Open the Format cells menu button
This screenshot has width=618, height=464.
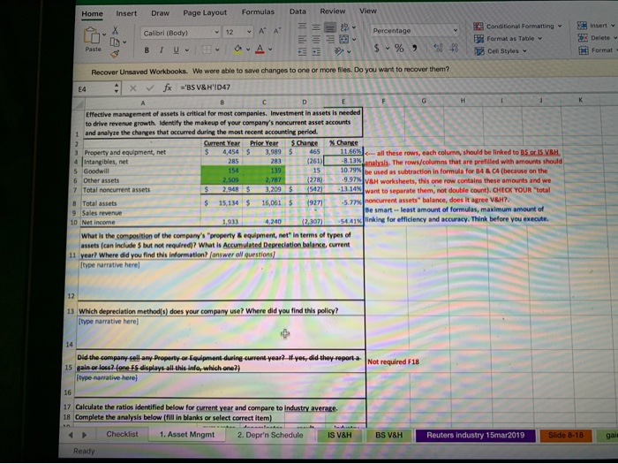[x=597, y=50]
